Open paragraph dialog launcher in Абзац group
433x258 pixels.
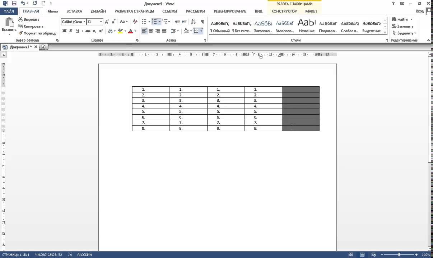(205, 40)
